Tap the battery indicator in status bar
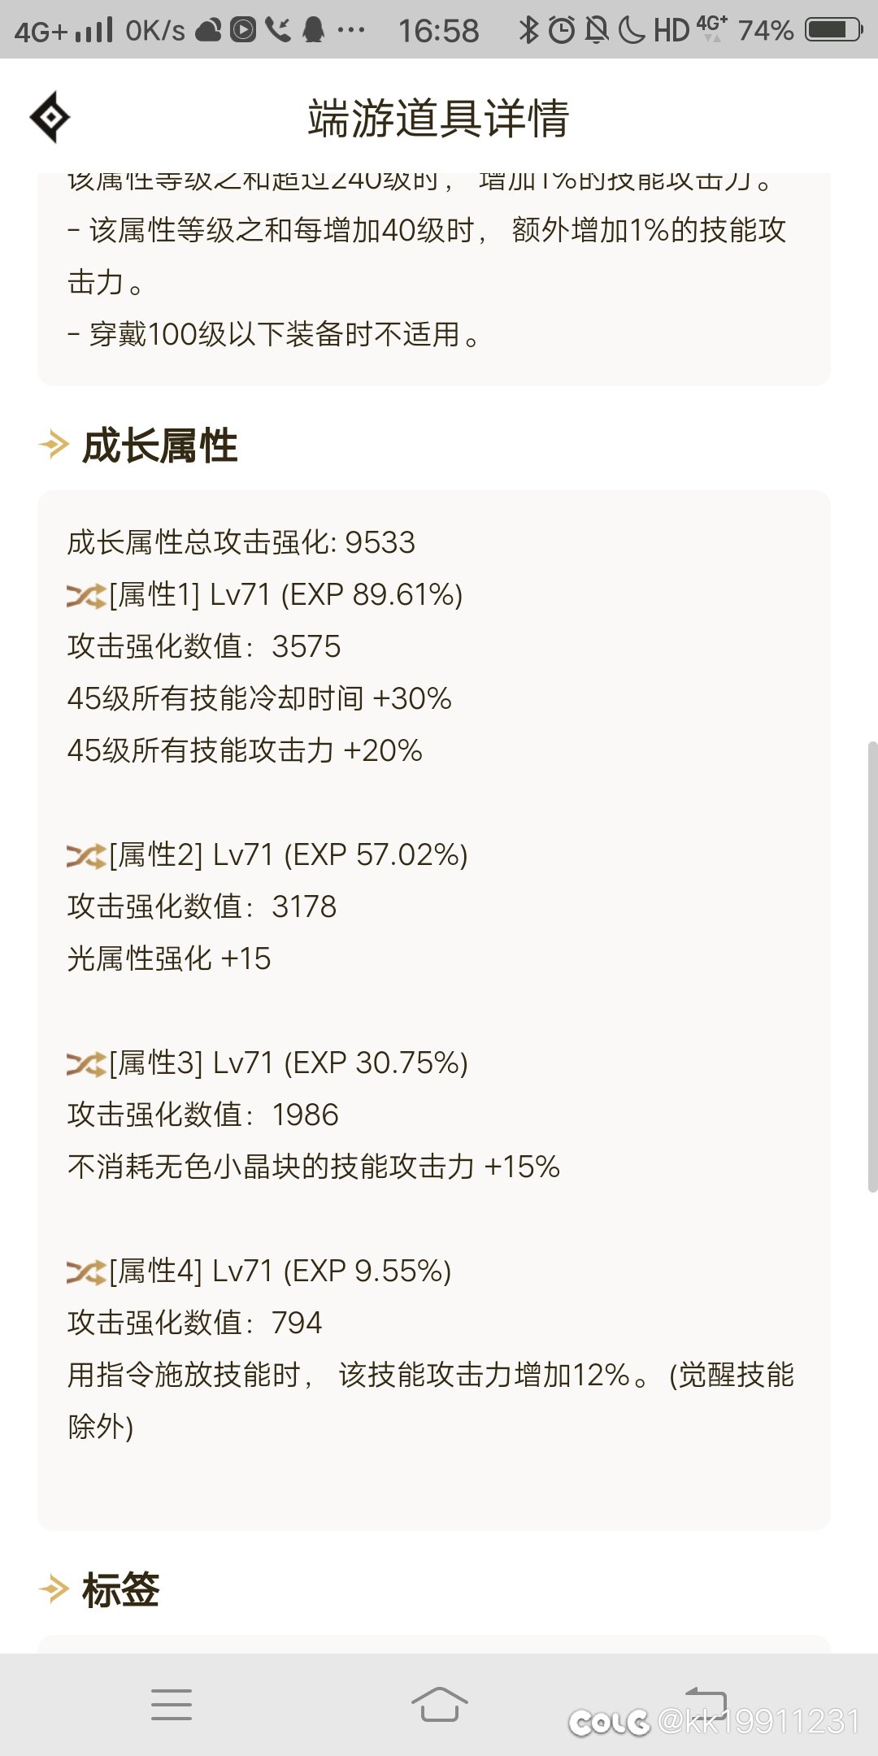 coord(834,30)
